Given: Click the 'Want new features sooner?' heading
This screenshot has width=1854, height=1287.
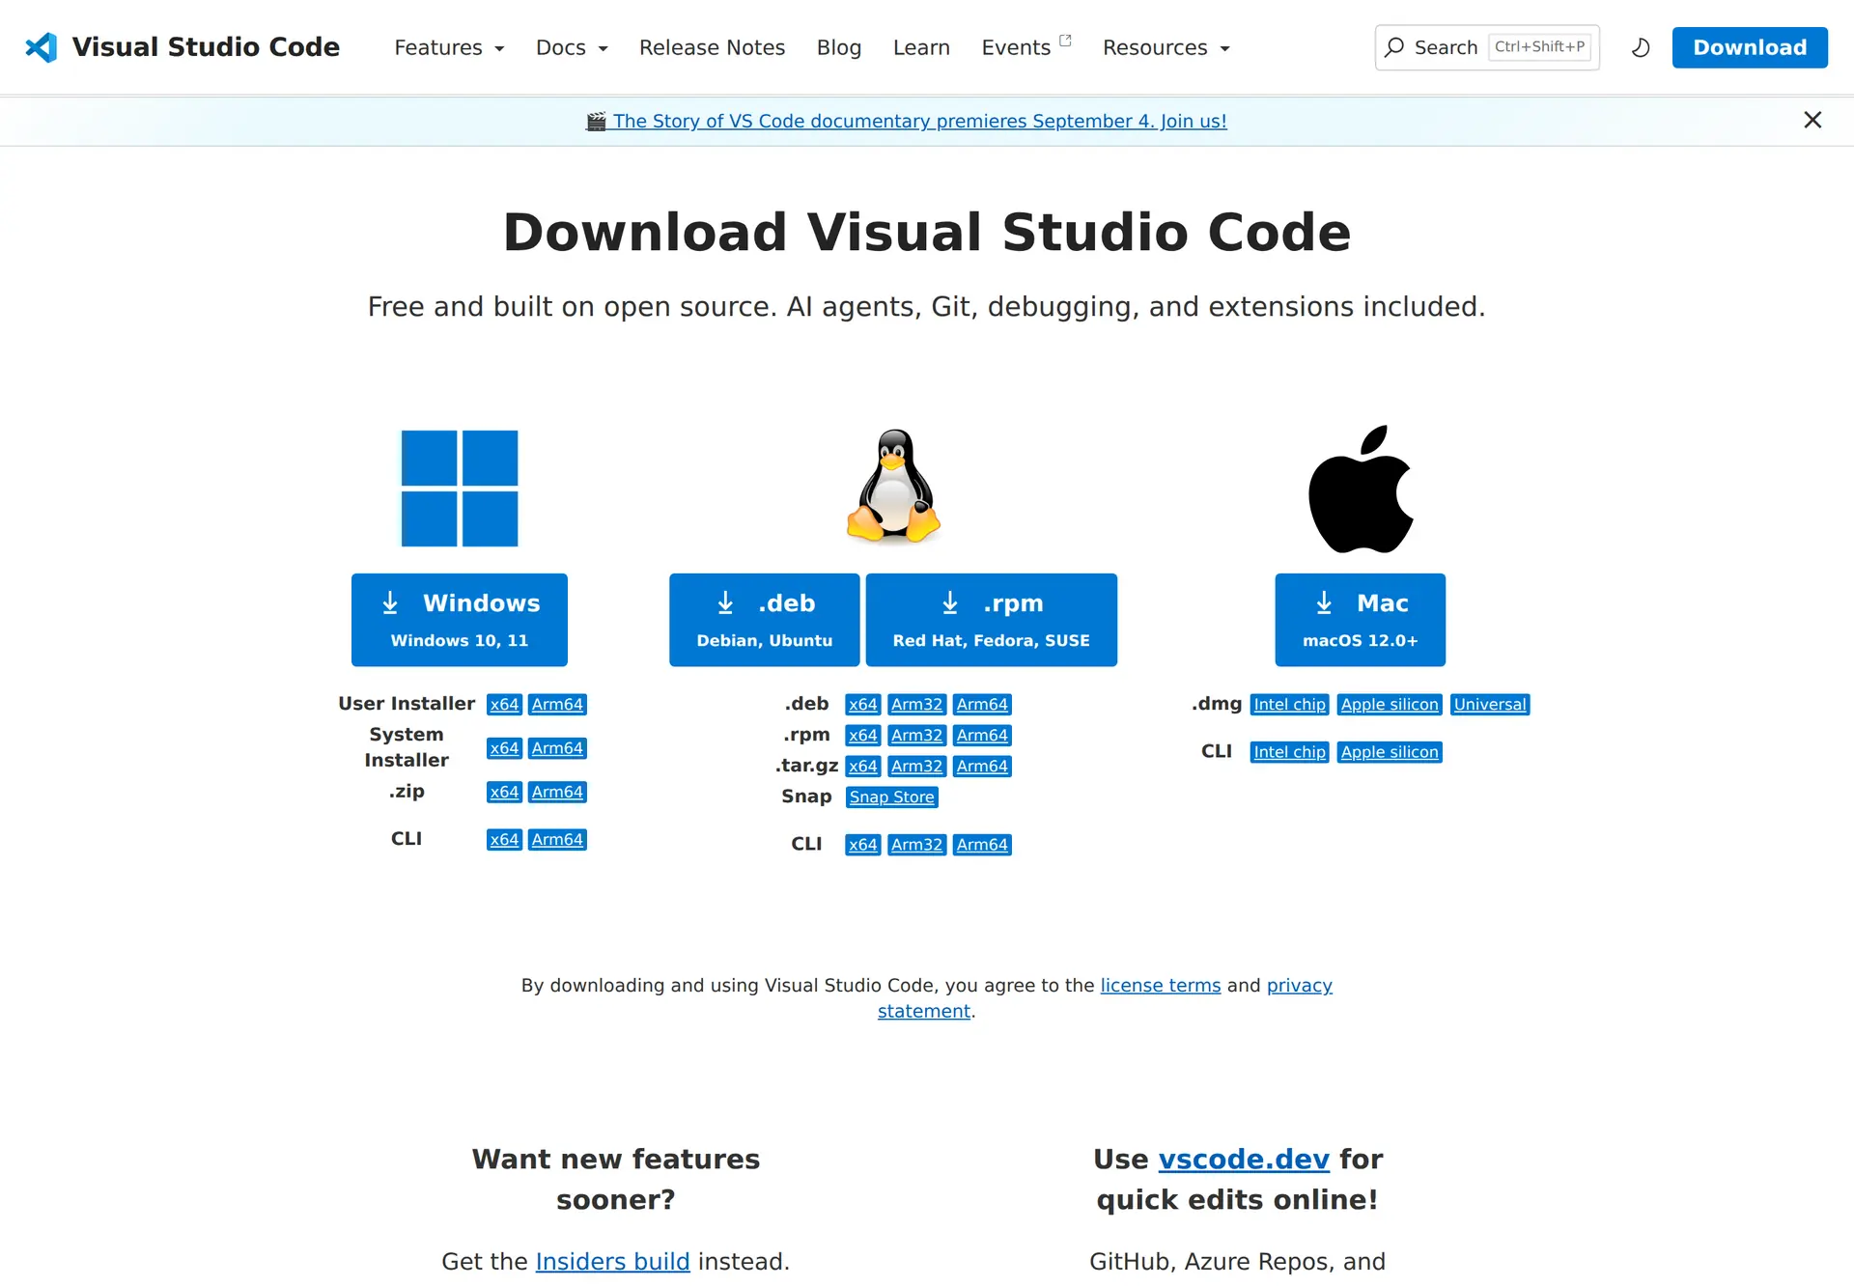Looking at the screenshot, I should [616, 1179].
